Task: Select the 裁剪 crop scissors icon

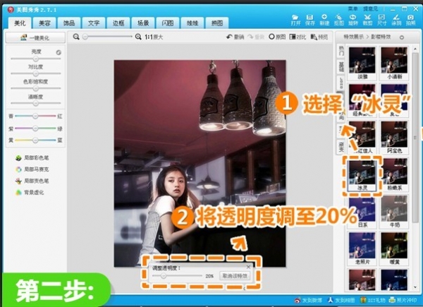Action: coord(367,20)
